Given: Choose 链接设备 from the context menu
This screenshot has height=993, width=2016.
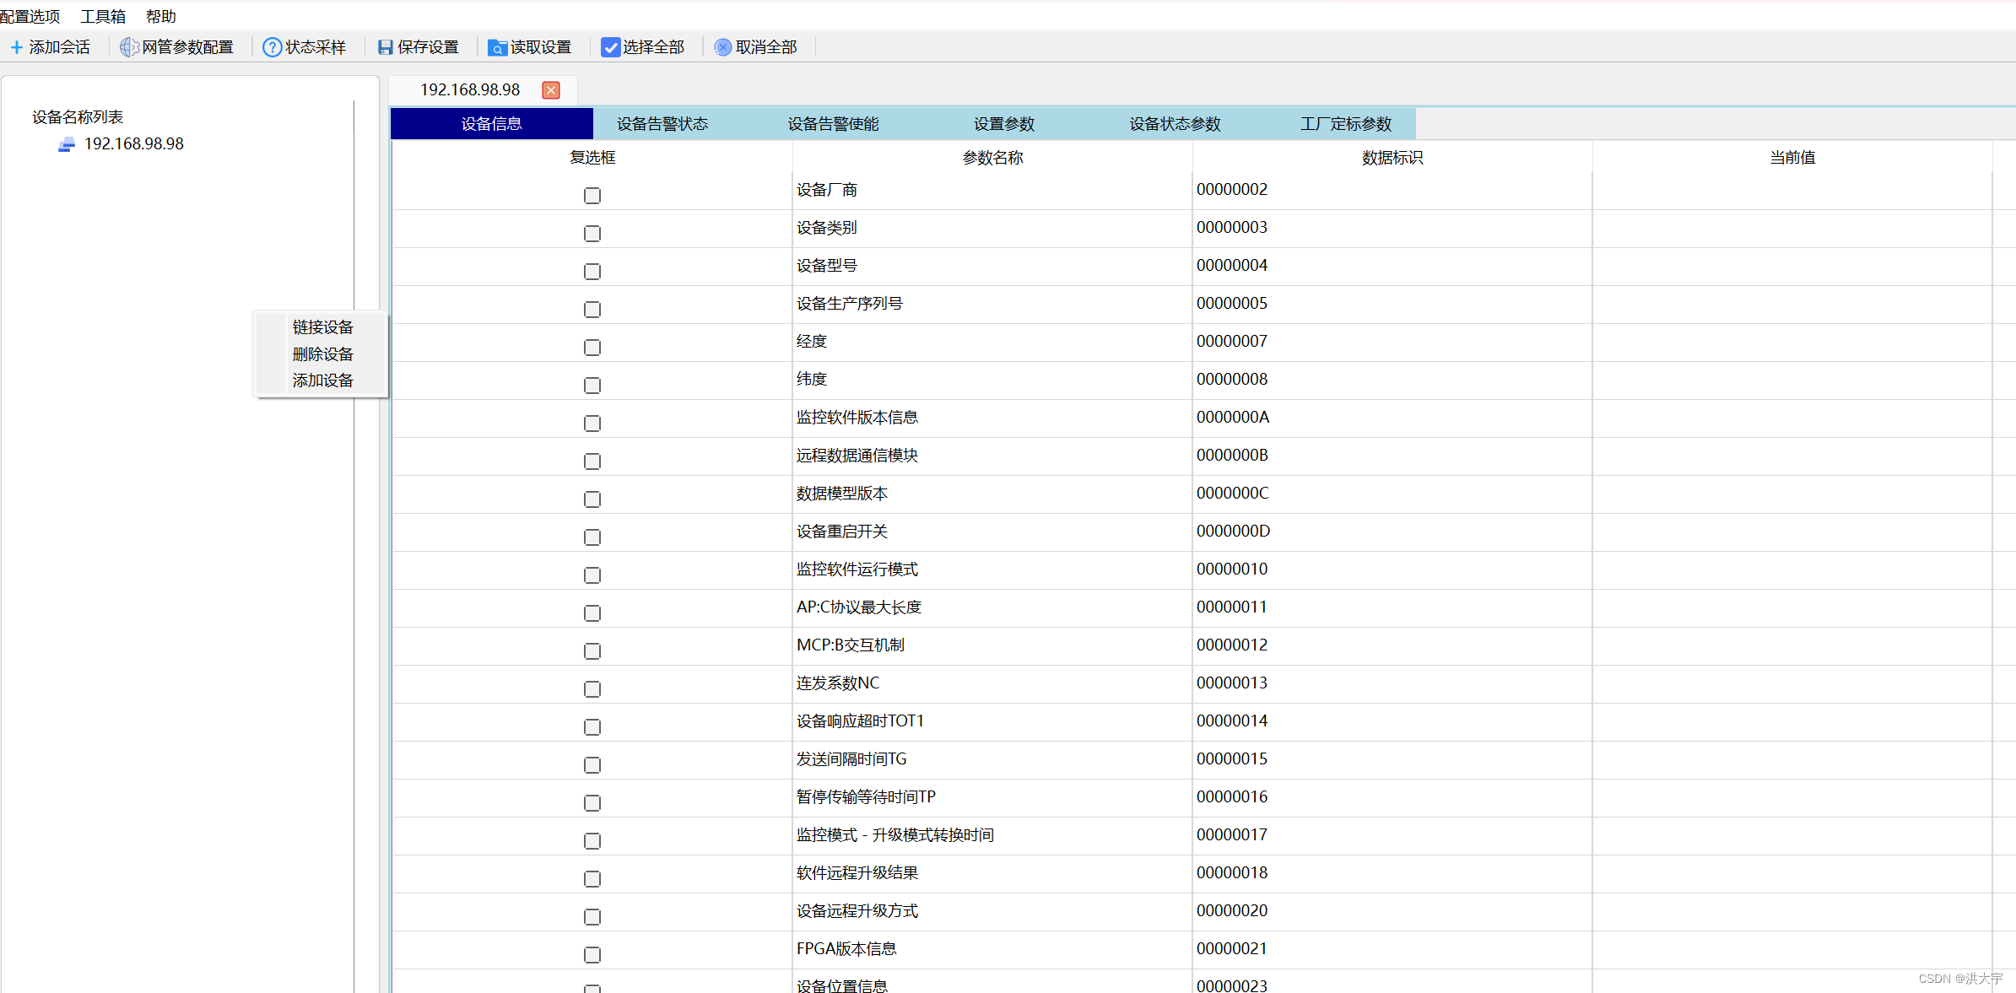Looking at the screenshot, I should [322, 327].
